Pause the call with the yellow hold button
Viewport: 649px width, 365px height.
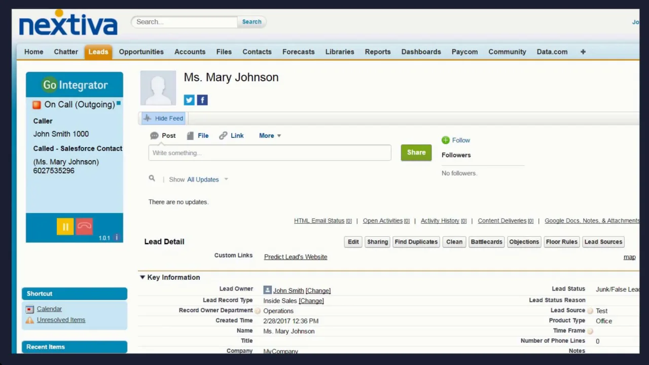click(65, 227)
